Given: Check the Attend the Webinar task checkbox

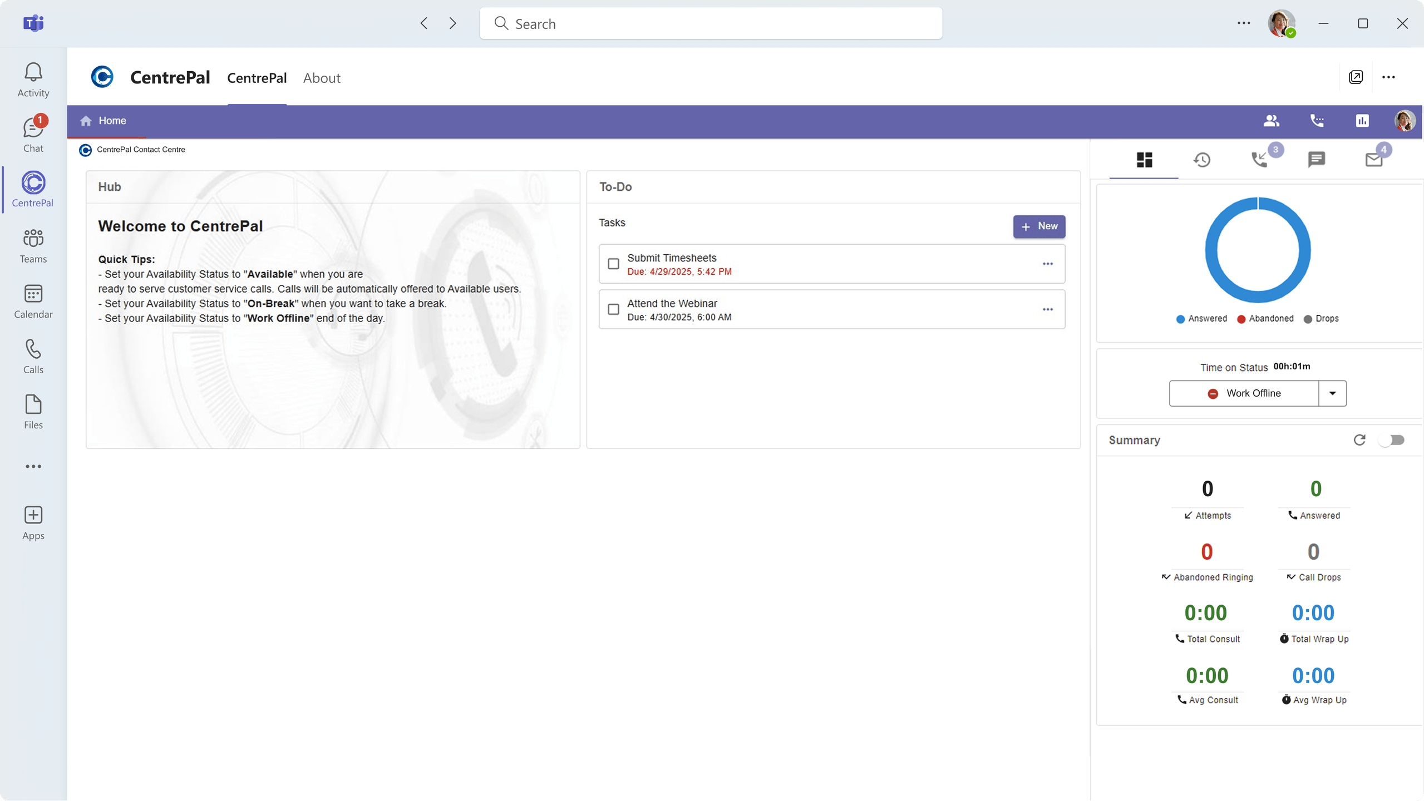Looking at the screenshot, I should click(613, 310).
